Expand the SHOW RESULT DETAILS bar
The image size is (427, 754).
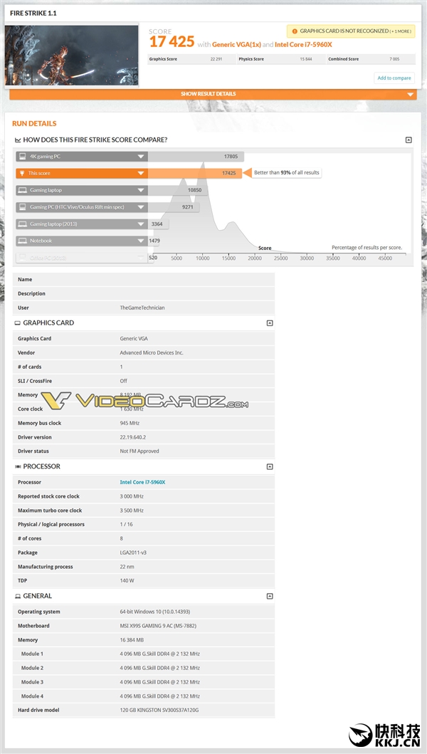(x=213, y=94)
